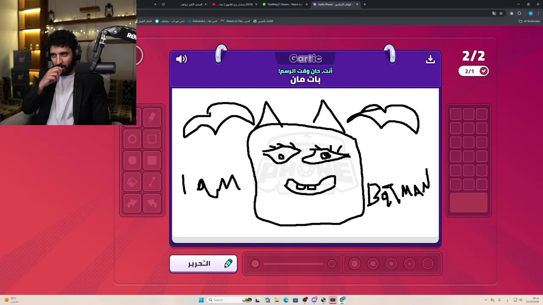Download the drawing using the download arrow icon
The height and width of the screenshot is (305, 543).
(x=430, y=59)
